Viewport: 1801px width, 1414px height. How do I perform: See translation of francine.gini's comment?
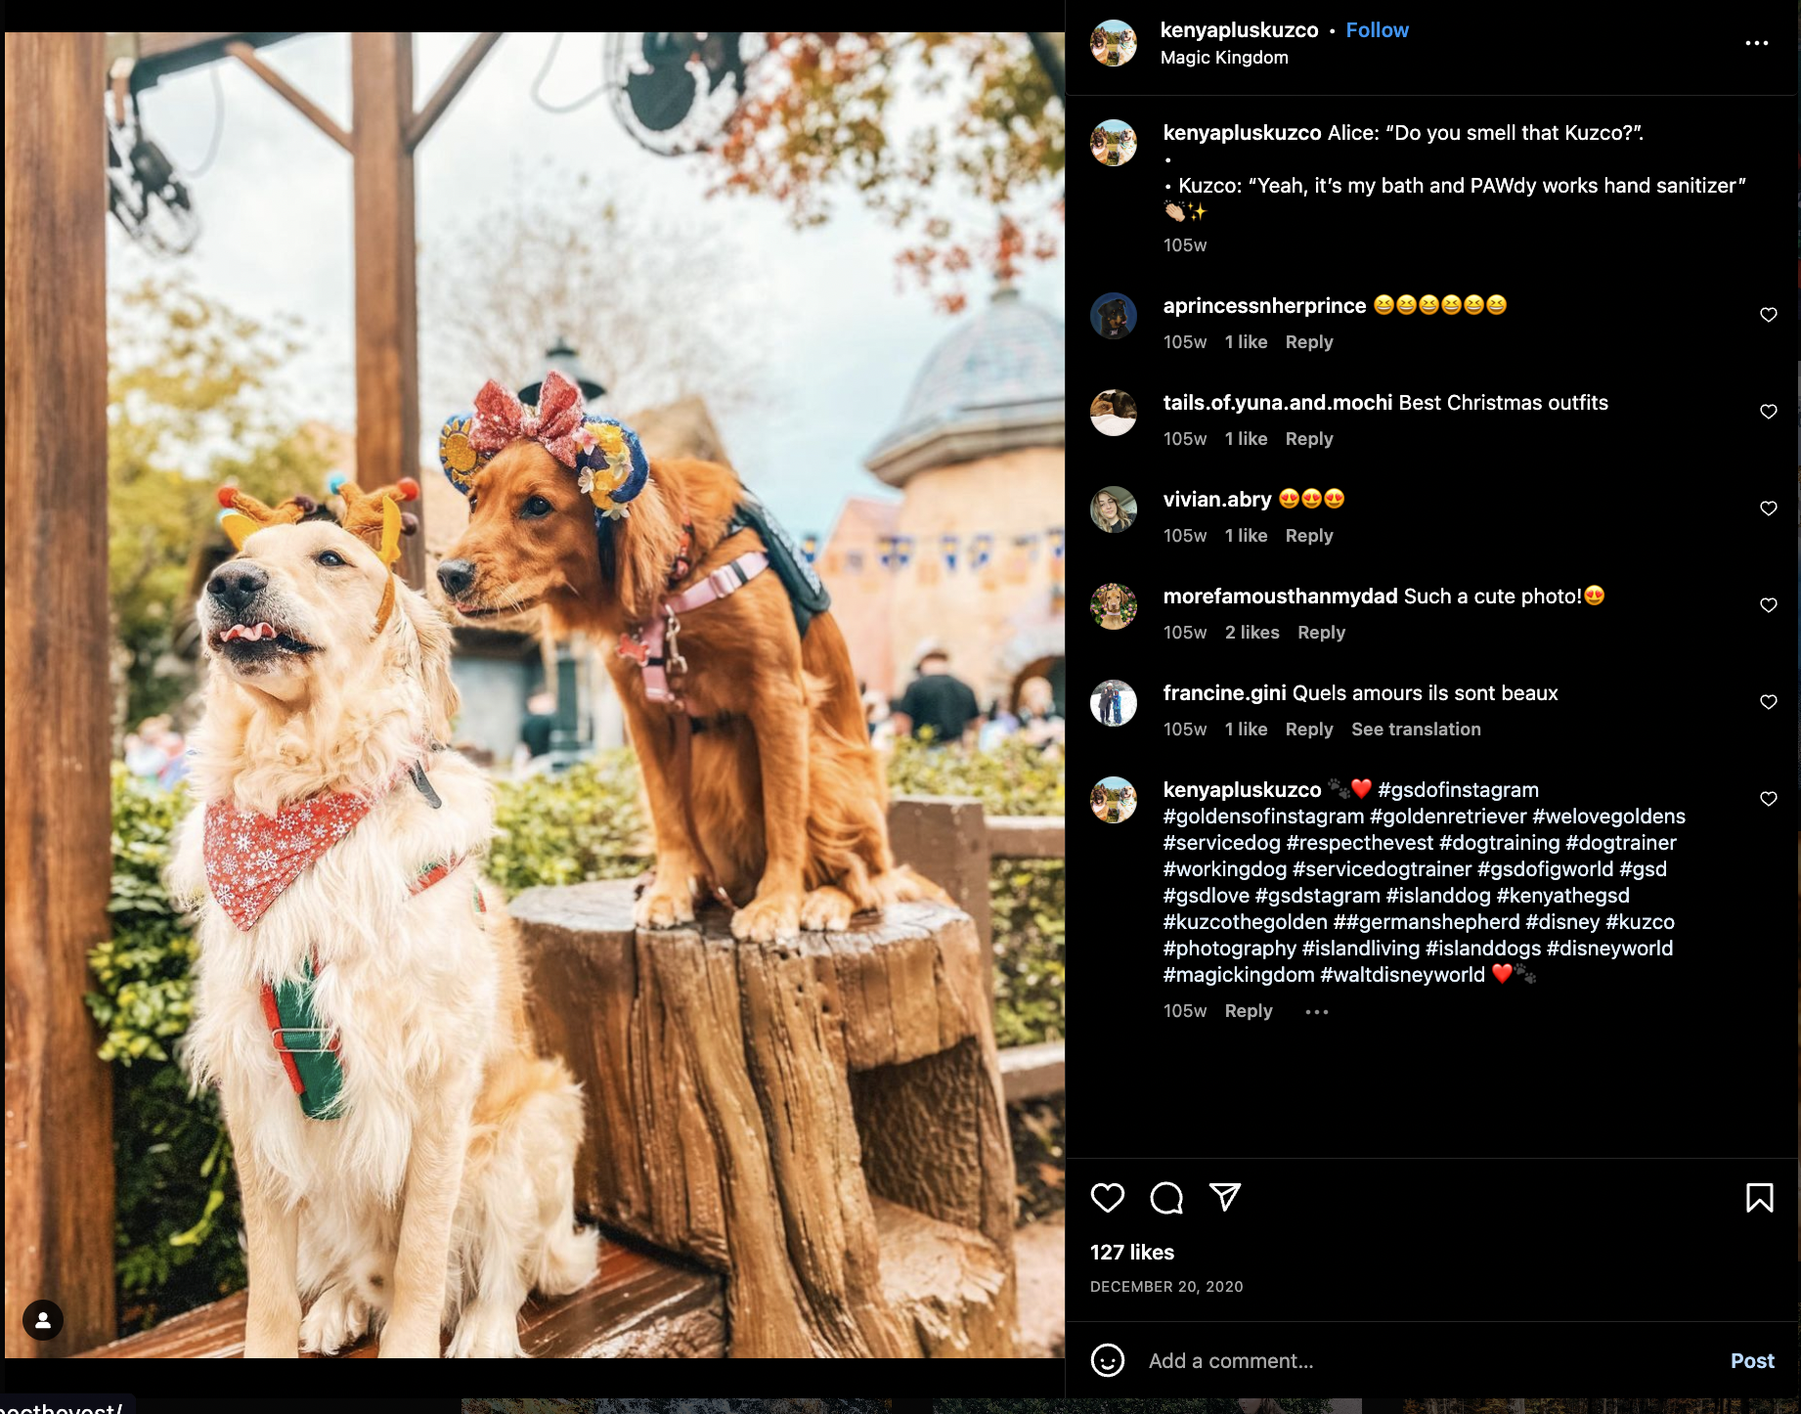[1416, 729]
